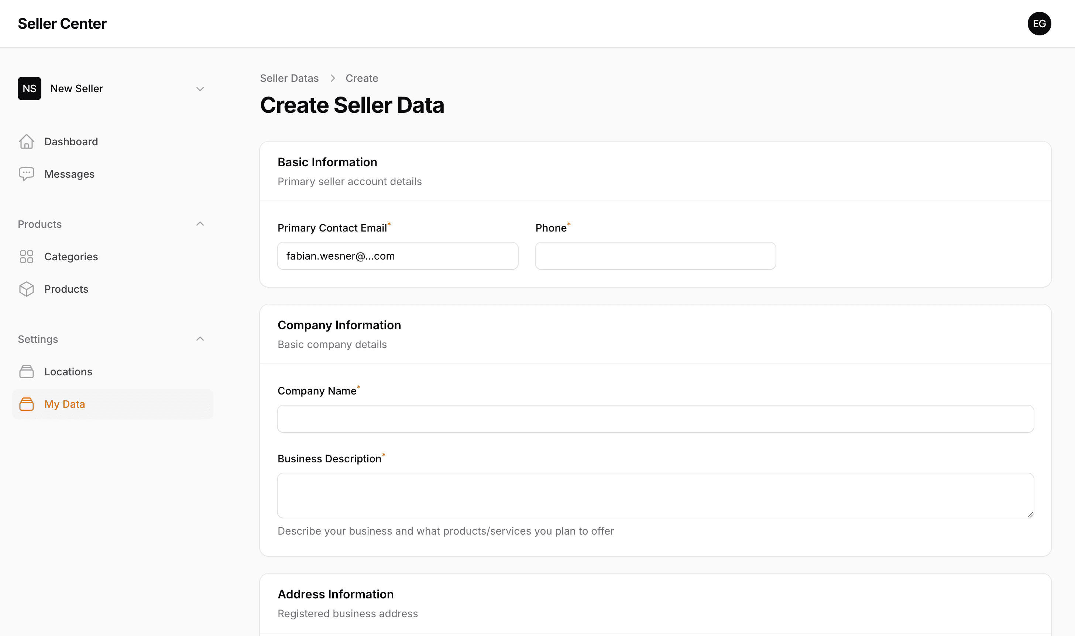Open the EG user avatar menu
The image size is (1075, 636).
1039,24
